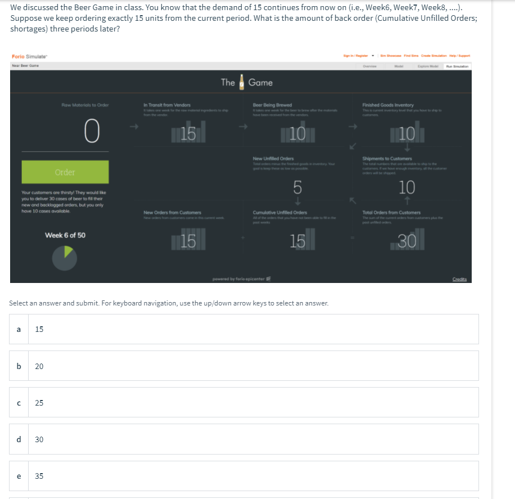The image size is (515, 499).
Task: Click the Cumulative Unfilled Orders value 15
Action: pyautogui.click(x=297, y=241)
